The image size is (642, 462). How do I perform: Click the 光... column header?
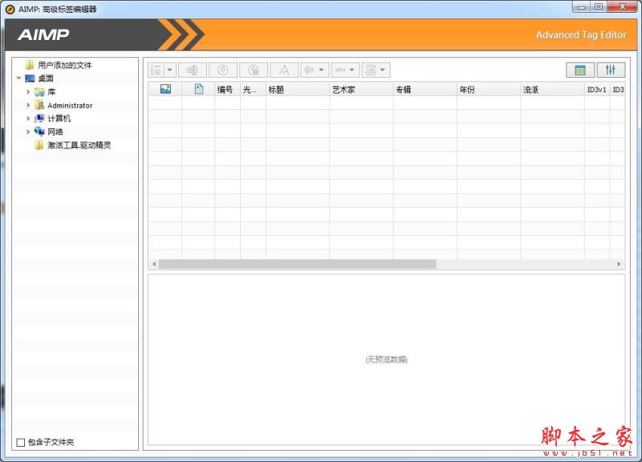pos(253,89)
